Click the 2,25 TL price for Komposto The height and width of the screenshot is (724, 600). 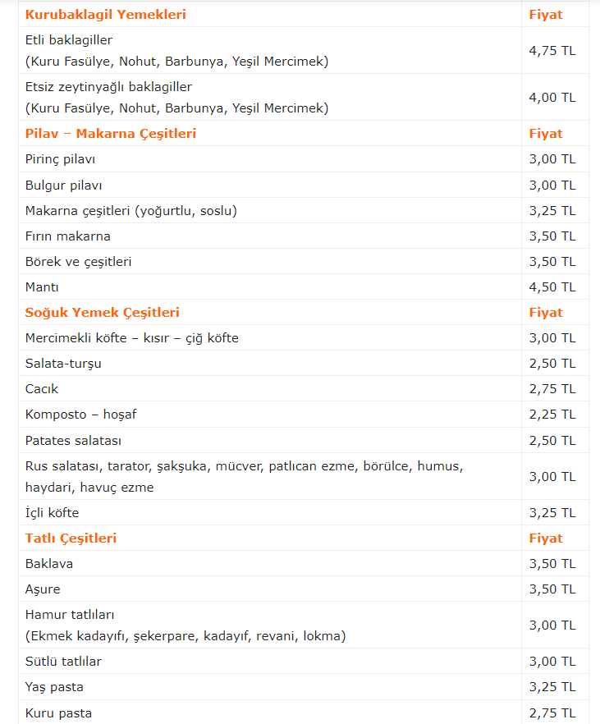tap(552, 415)
